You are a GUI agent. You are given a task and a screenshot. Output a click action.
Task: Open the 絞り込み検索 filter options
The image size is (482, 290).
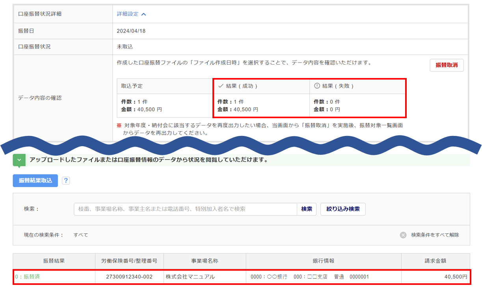[x=343, y=209]
